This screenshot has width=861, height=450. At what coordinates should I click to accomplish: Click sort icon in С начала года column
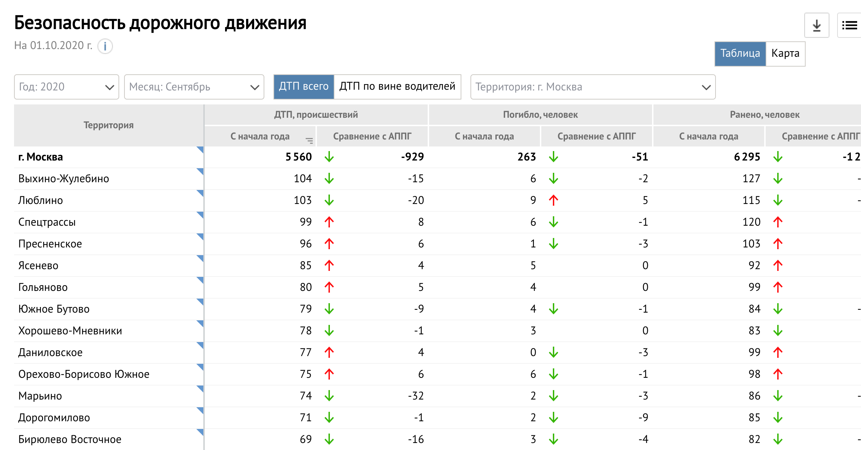coord(309,141)
